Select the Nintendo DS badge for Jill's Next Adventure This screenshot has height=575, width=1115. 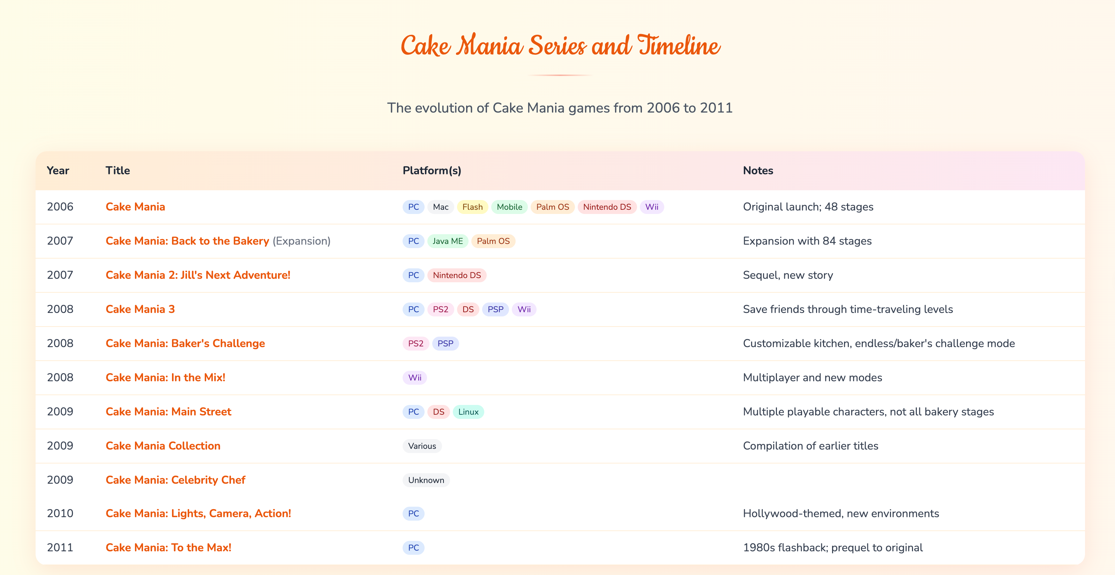(x=457, y=275)
